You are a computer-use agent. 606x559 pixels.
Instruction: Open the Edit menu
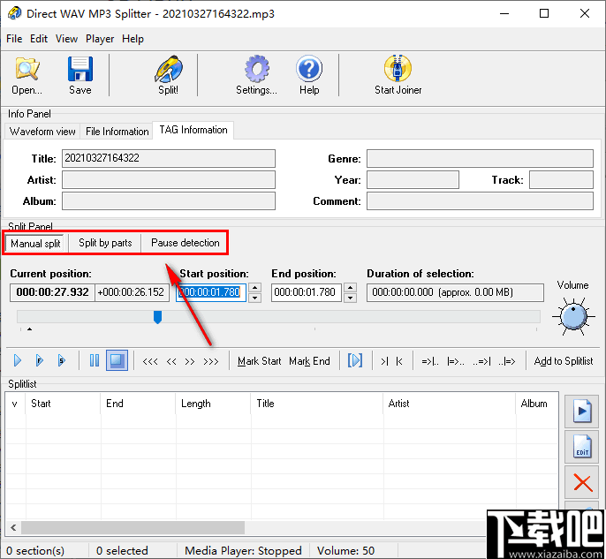(x=39, y=39)
